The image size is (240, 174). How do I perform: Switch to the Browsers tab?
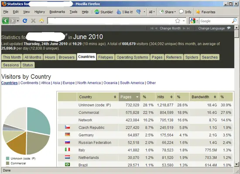point(67,57)
